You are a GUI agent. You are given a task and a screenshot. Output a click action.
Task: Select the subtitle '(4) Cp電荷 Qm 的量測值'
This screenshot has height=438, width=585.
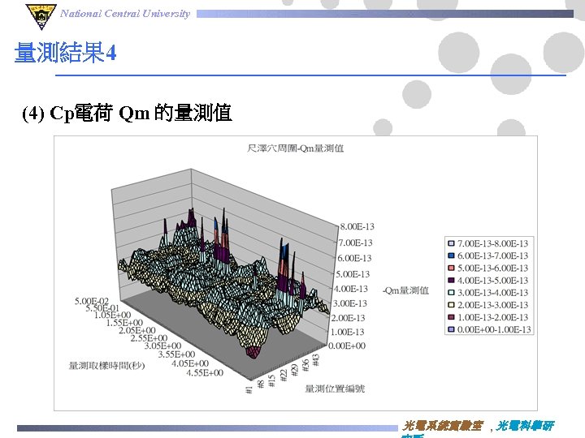[127, 113]
